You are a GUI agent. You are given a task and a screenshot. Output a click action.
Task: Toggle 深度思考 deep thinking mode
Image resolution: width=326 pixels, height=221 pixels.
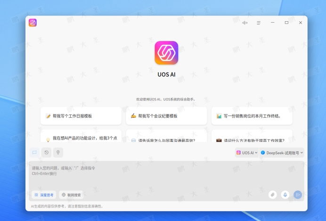click(x=44, y=195)
